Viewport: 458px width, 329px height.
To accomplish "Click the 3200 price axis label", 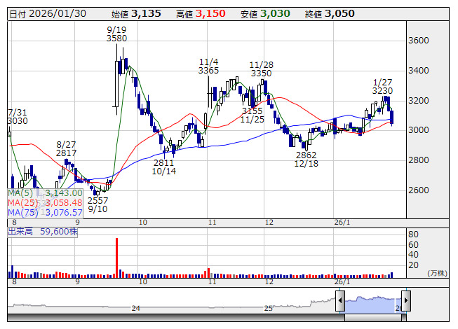I will click(x=418, y=101).
